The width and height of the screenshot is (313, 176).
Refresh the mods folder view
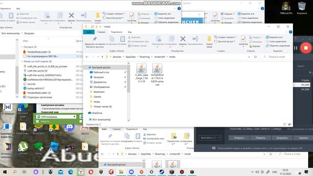[x=255, y=57]
